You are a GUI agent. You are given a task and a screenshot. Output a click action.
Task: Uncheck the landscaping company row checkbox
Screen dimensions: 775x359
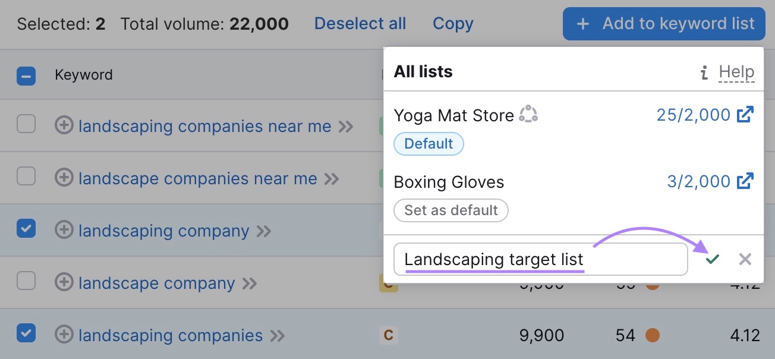pos(26,229)
